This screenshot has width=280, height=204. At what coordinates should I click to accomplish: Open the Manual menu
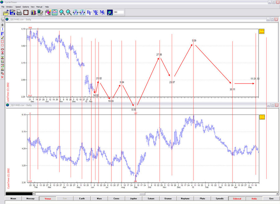point(39,7)
